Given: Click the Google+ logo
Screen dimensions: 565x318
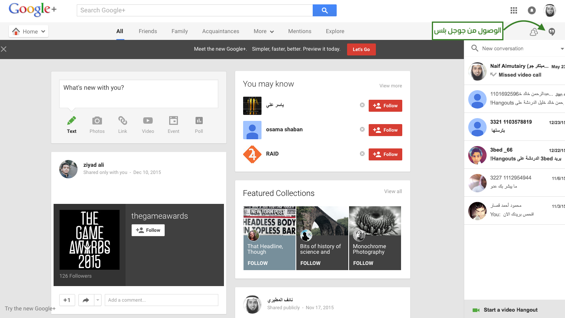Looking at the screenshot, I should point(33,10).
